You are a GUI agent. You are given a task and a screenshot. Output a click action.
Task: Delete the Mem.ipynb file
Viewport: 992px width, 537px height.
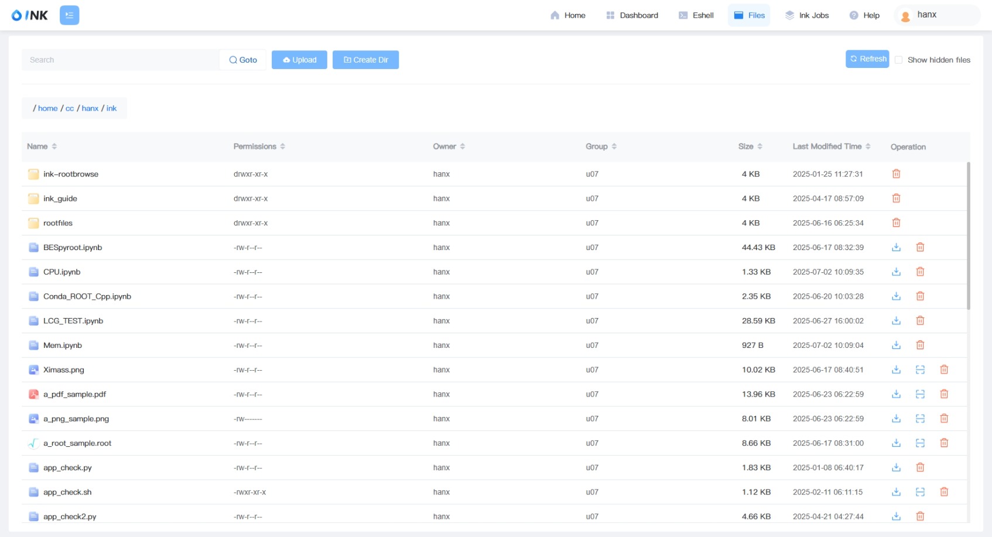920,345
